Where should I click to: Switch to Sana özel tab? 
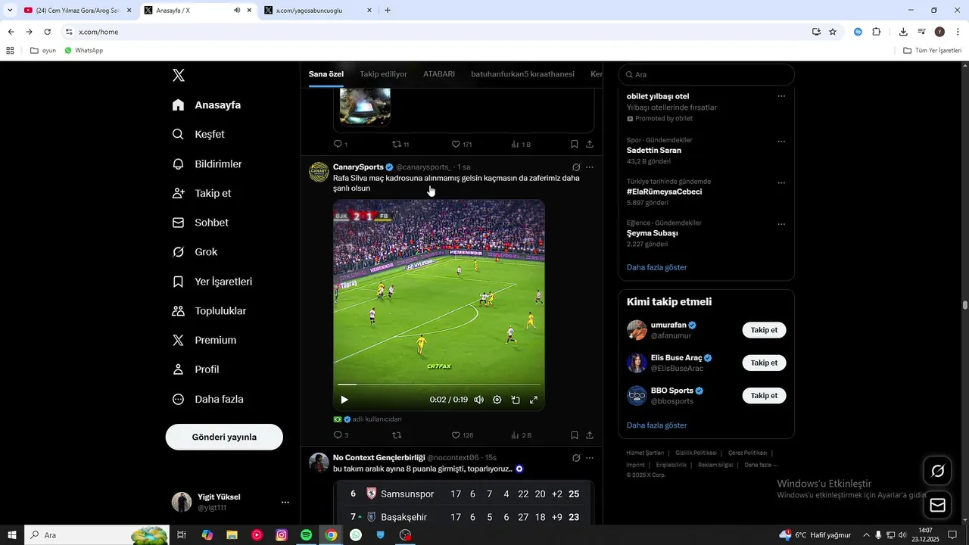(x=326, y=74)
